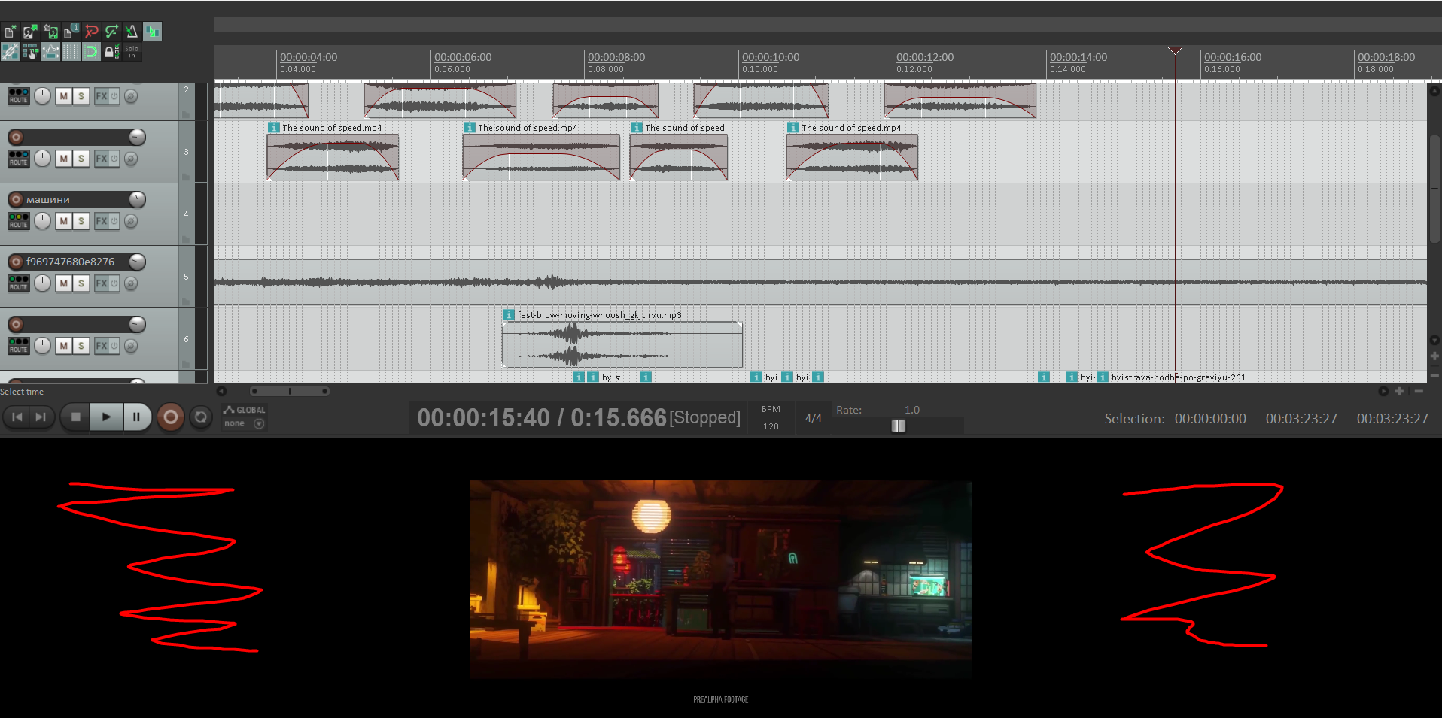The width and height of the screenshot is (1442, 718).
Task: Toggle the repeat loop button
Action: (x=201, y=417)
